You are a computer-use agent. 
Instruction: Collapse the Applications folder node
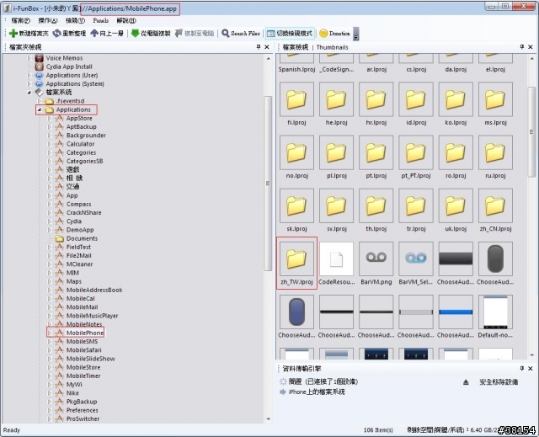click(40, 109)
